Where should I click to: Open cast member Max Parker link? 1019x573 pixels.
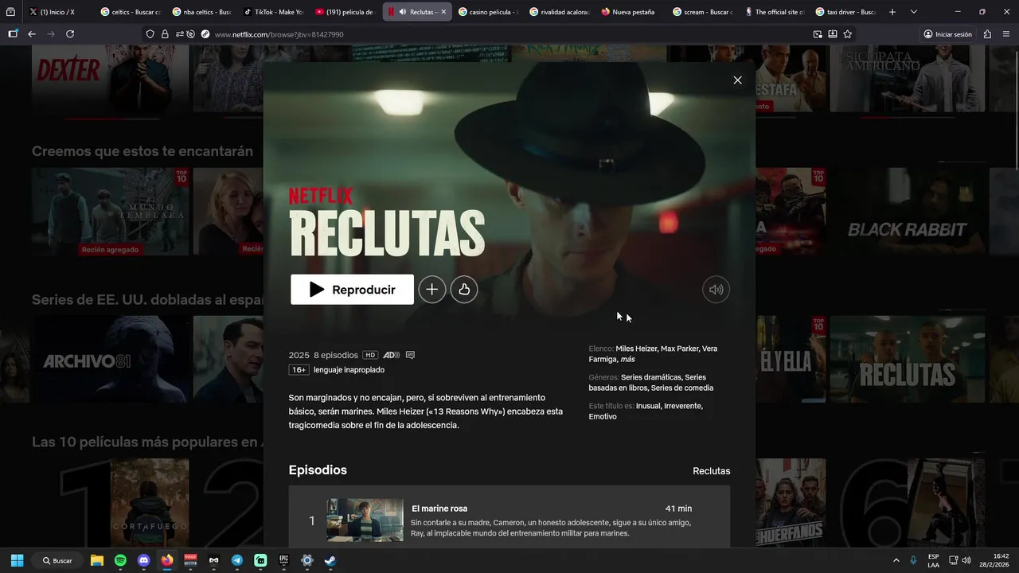pos(679,349)
